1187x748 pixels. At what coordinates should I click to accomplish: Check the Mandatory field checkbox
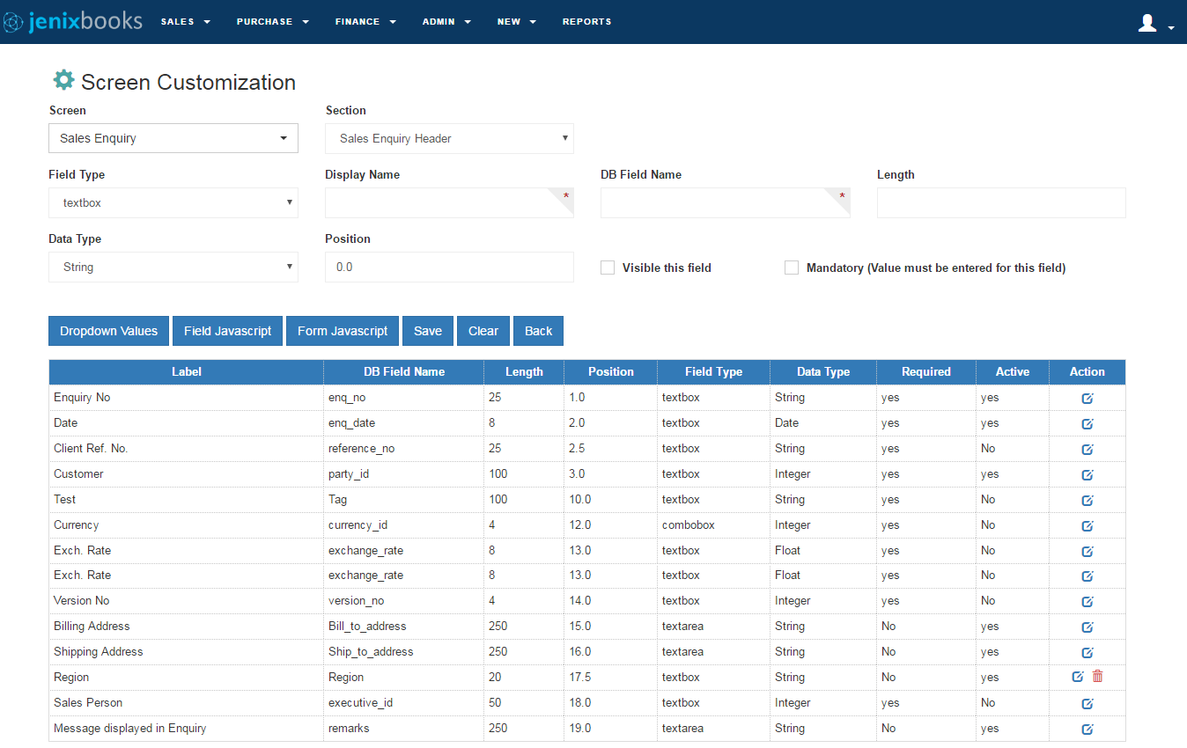pos(792,268)
